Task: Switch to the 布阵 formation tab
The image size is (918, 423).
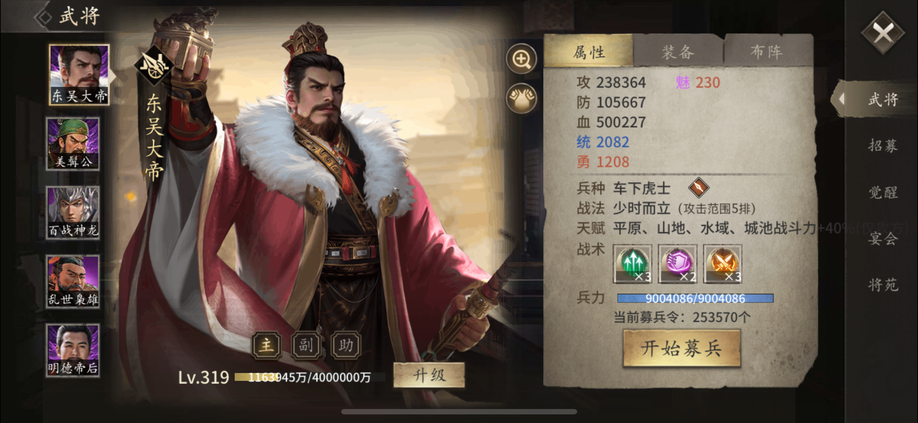Action: (x=767, y=52)
